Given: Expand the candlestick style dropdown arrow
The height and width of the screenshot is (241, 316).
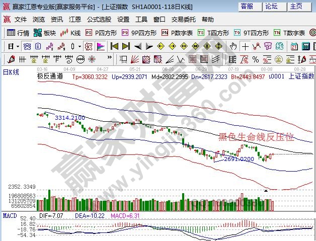Looking at the screenshot, I should pos(80,46).
